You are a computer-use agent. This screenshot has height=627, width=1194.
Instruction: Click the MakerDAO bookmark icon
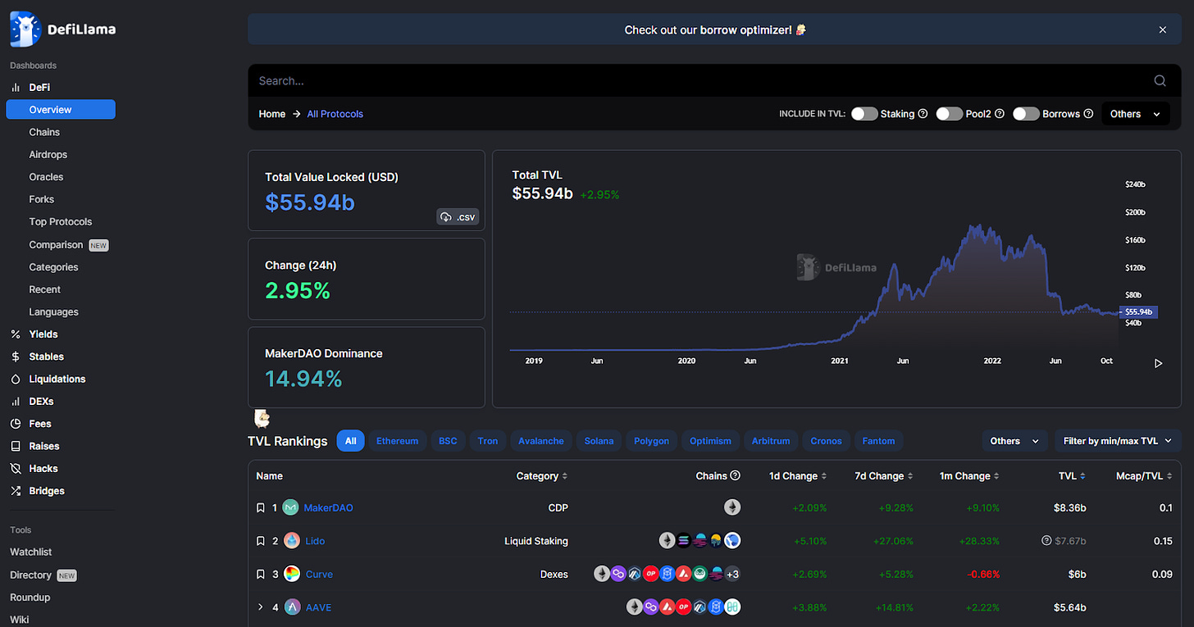click(261, 508)
